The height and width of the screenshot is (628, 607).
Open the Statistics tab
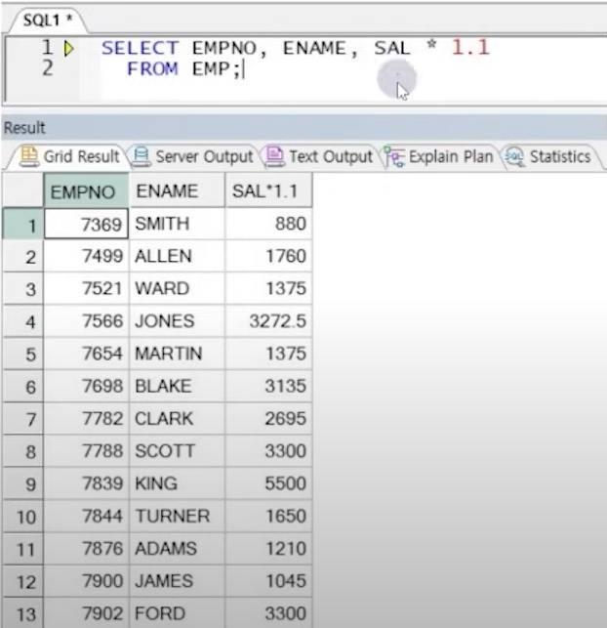coord(549,156)
